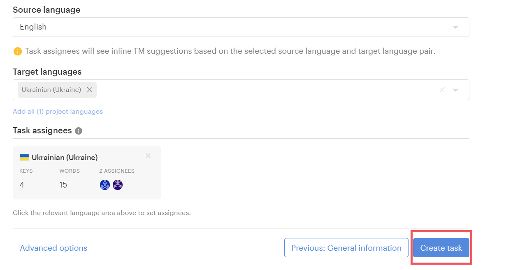Image resolution: width=513 pixels, height=270 pixels.
Task: Expand Advanced options
Action: tap(53, 248)
